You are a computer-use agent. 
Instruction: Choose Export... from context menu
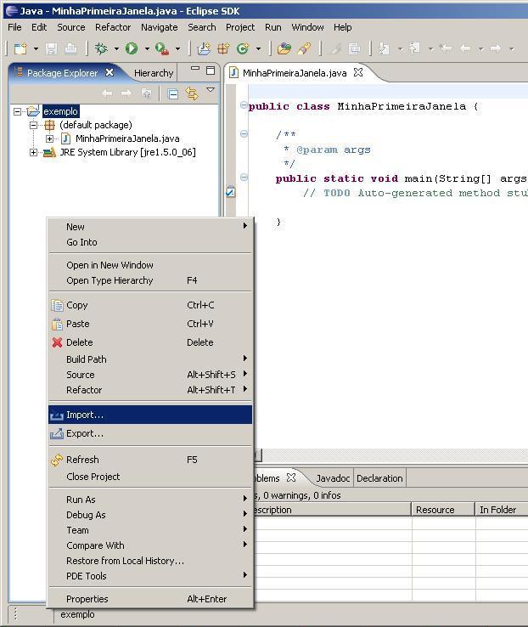(150, 433)
